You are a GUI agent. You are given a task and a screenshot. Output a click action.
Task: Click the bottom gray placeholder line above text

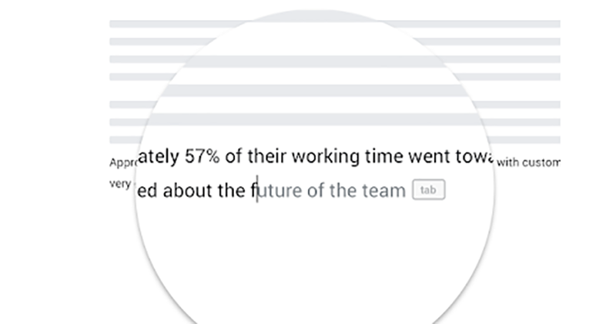point(334,139)
